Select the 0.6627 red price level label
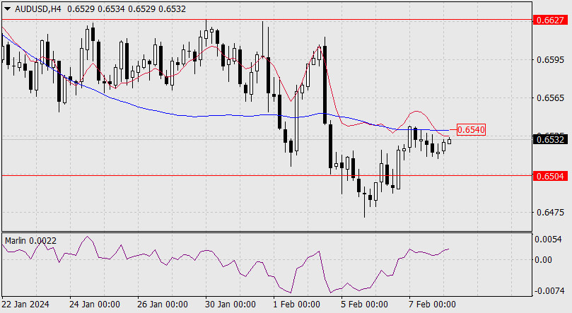 [550, 20]
